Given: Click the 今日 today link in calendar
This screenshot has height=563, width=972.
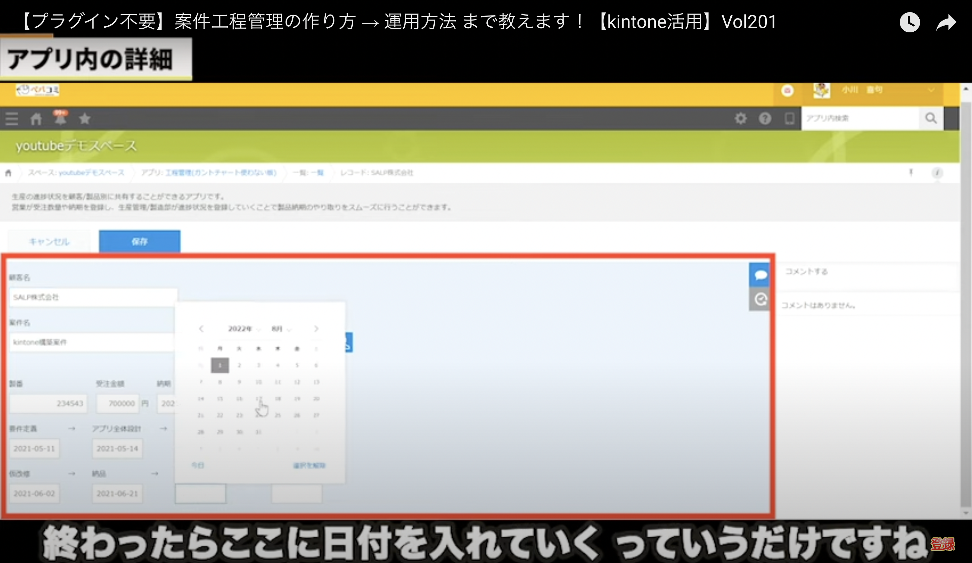Looking at the screenshot, I should tap(197, 465).
